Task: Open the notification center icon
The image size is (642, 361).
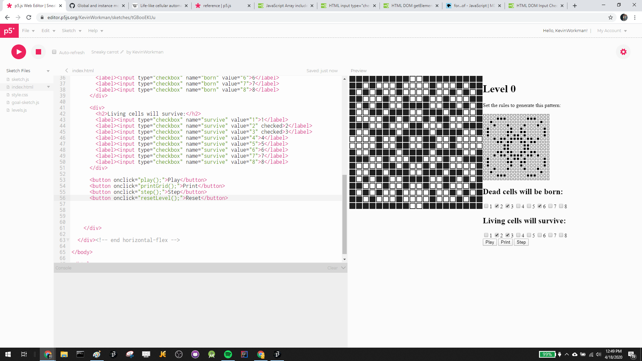Action: [632, 354]
